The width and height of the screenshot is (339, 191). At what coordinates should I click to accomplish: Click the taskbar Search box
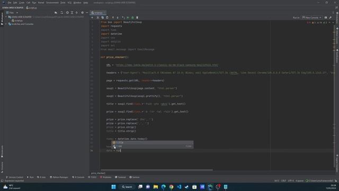click(x=127, y=187)
